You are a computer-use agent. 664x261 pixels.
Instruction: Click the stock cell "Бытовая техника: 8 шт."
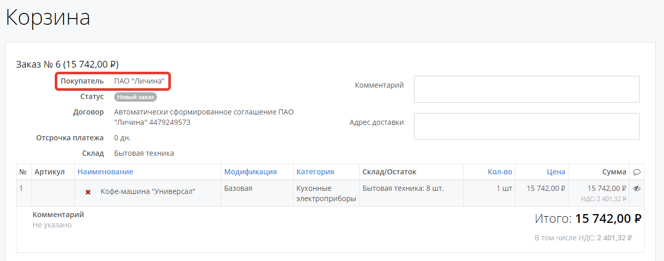pos(403,188)
